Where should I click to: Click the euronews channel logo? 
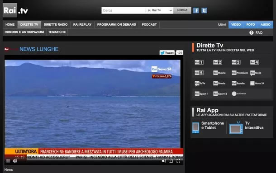tap(239, 94)
